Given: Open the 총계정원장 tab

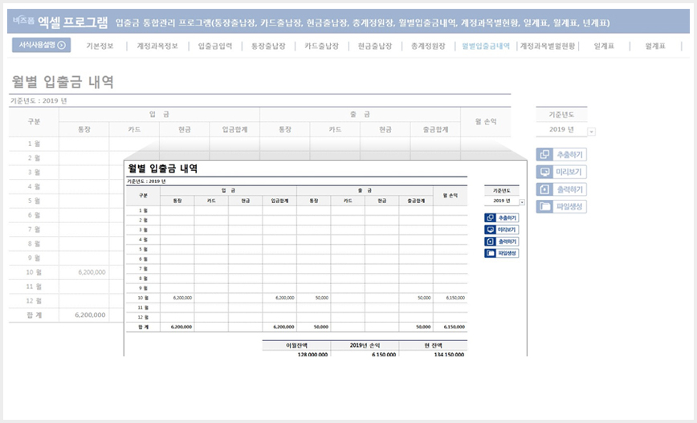Looking at the screenshot, I should (428, 46).
